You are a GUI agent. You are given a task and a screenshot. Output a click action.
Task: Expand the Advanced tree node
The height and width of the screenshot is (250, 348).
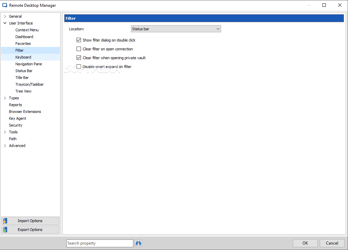[5, 146]
